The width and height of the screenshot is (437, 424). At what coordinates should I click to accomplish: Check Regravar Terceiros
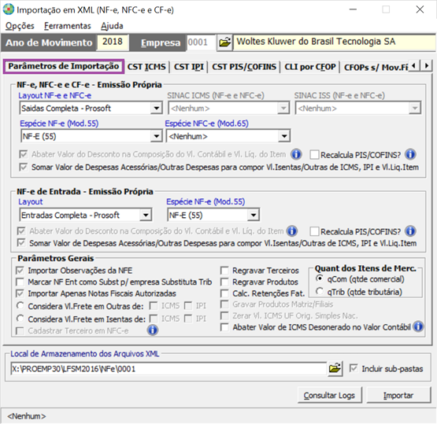(x=224, y=271)
